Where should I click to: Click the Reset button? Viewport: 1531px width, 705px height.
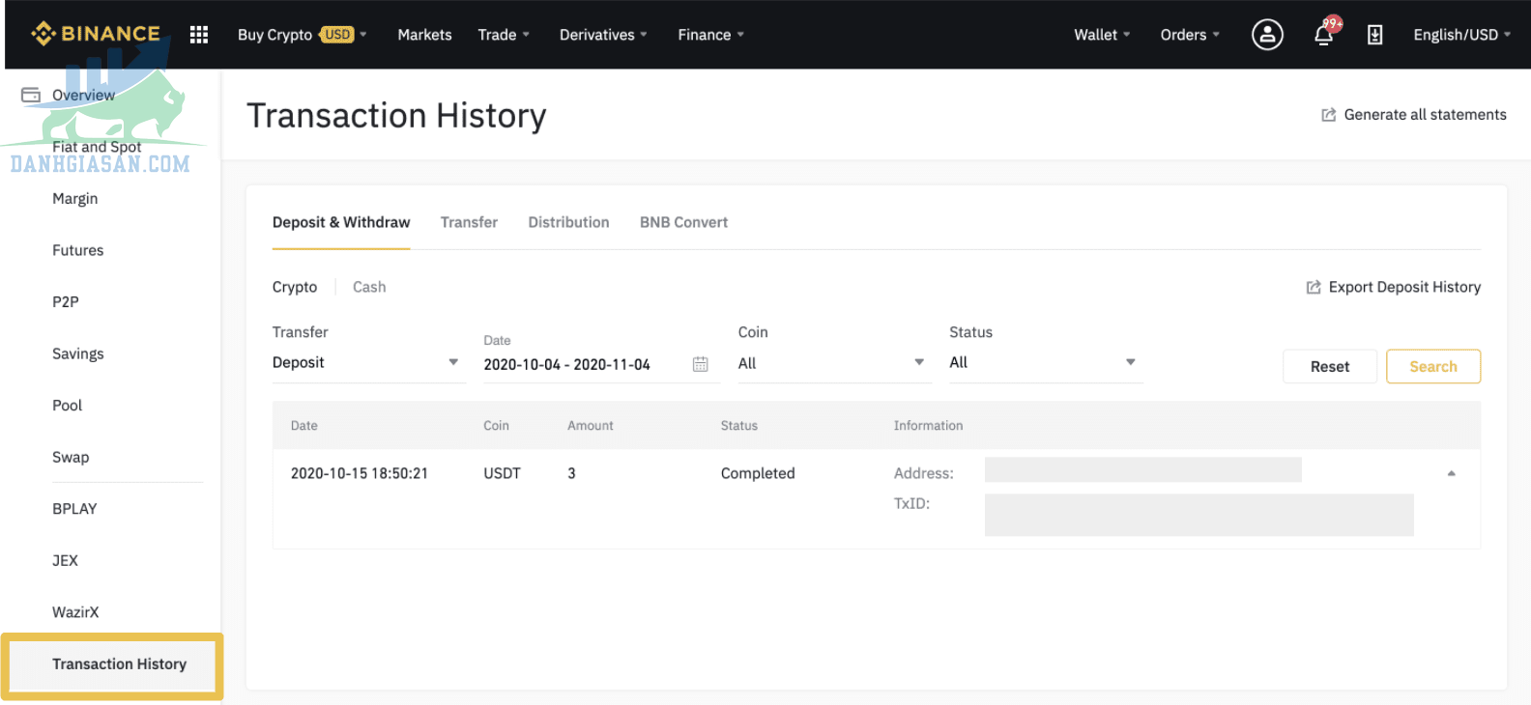pyautogui.click(x=1329, y=366)
